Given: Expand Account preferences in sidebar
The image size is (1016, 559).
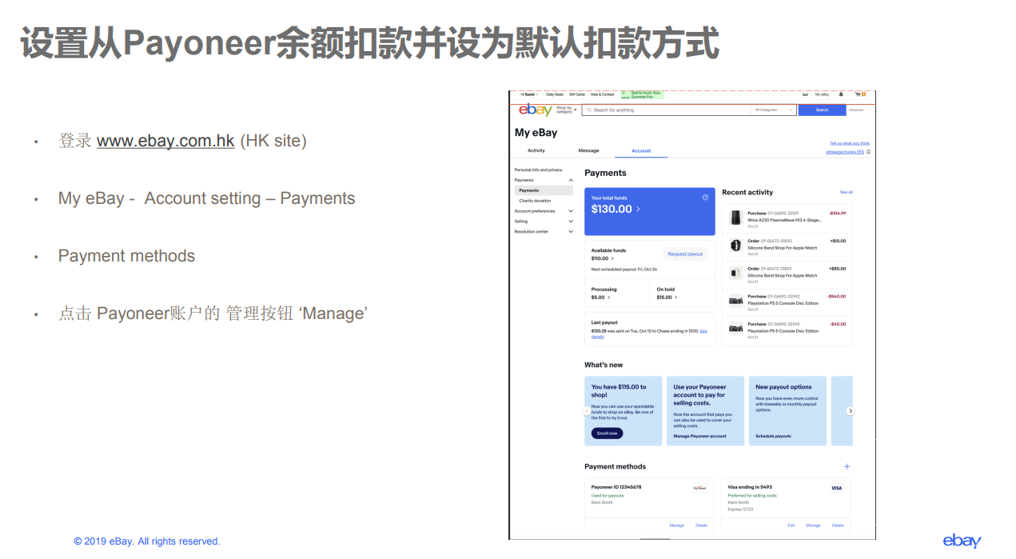Looking at the screenshot, I should [570, 211].
